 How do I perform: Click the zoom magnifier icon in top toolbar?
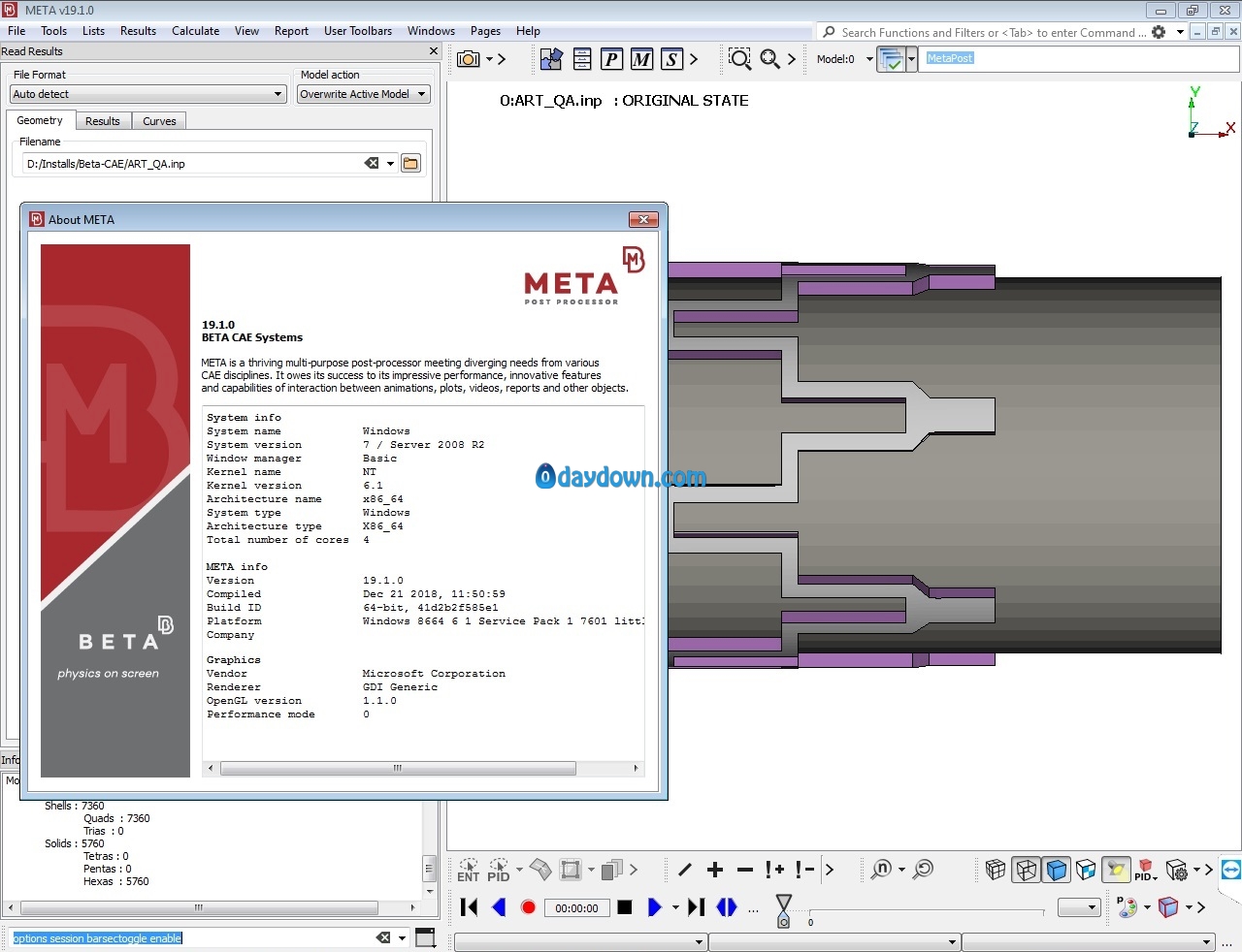tap(769, 59)
